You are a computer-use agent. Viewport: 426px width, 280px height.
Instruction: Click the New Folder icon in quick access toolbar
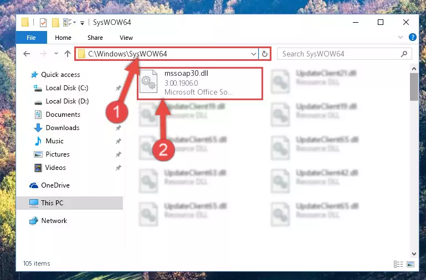tap(55, 23)
